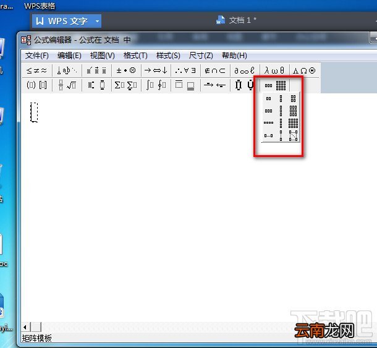Open the summation templates palette (Σ)

point(126,85)
